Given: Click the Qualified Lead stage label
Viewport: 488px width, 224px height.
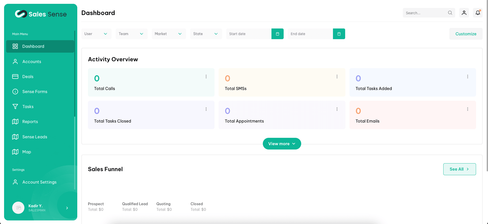Looking at the screenshot, I should (x=135, y=204).
